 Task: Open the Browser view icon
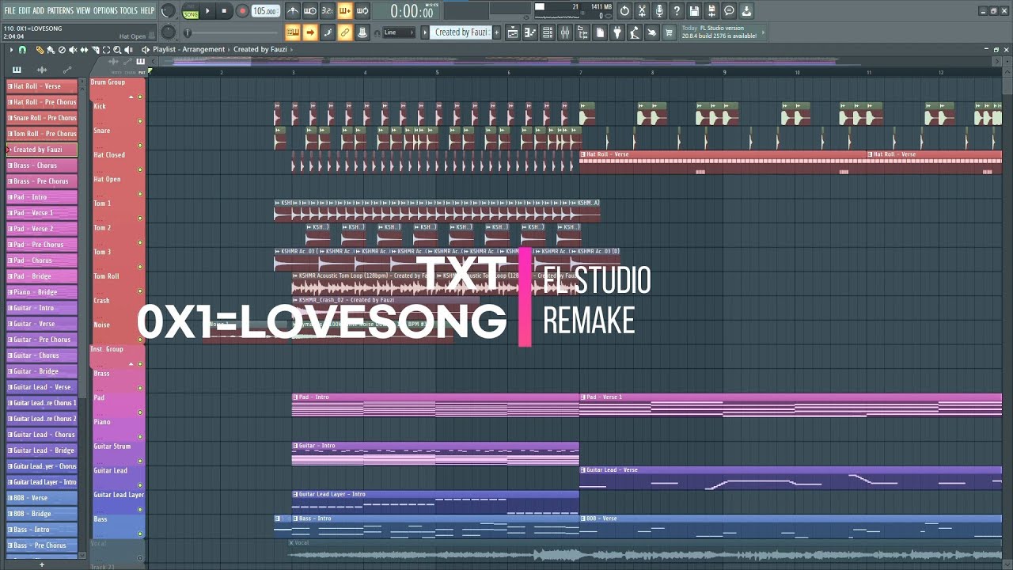(x=582, y=32)
